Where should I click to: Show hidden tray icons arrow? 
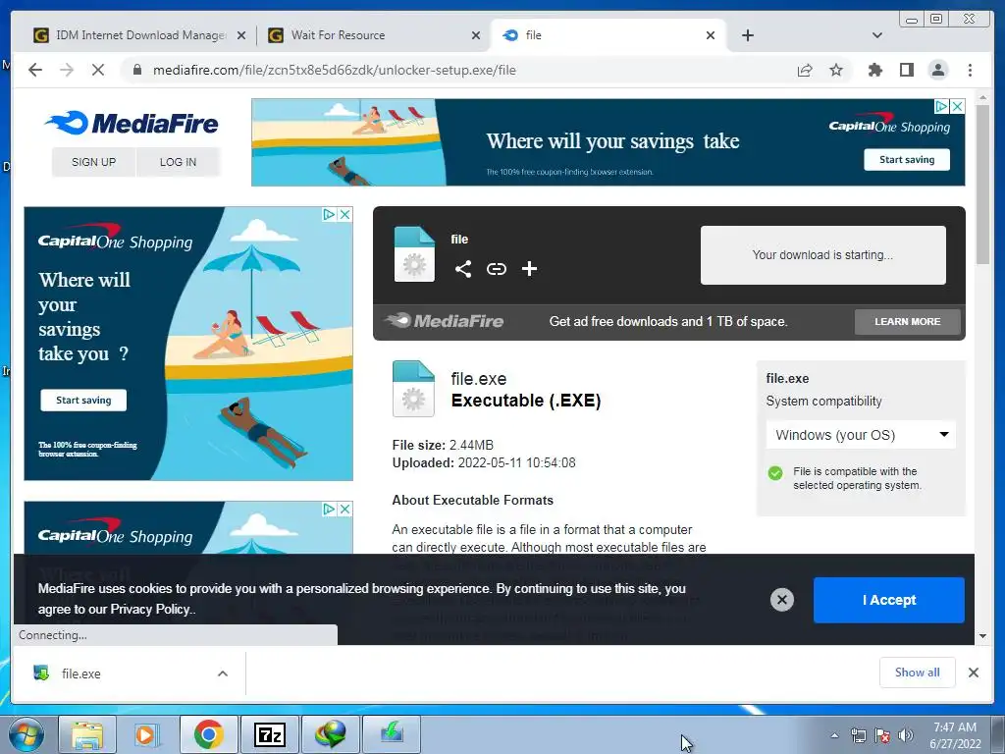(834, 735)
